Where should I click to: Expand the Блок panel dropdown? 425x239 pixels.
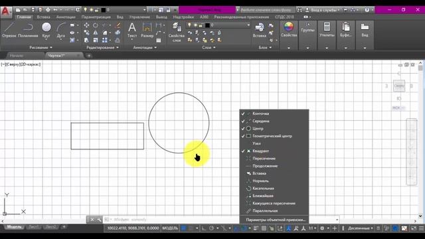(x=265, y=47)
